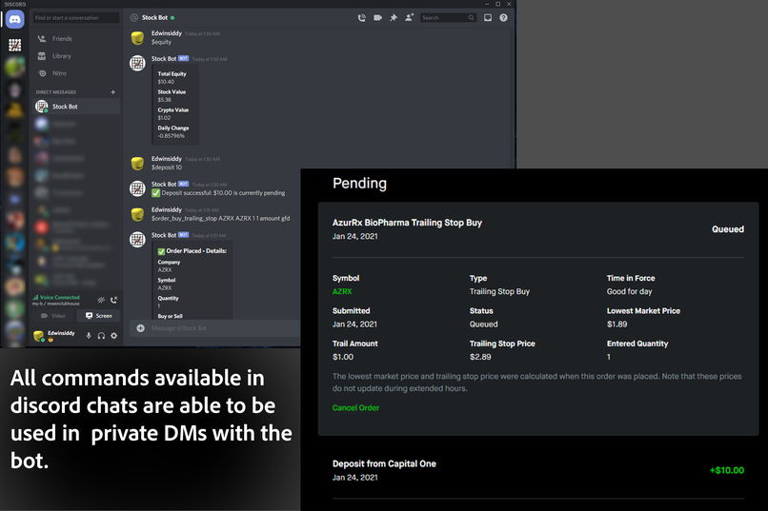Deafen with headphones icon
This screenshot has height=511, width=768.
[101, 336]
